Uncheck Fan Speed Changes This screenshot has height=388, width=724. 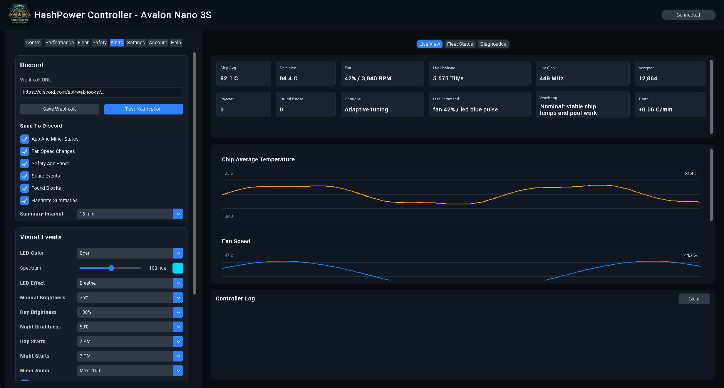pos(25,151)
